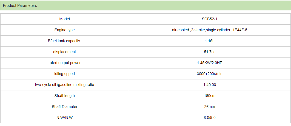291x126 pixels.
Task: Select the displacement label cell
Action: pyautogui.click(x=65, y=52)
